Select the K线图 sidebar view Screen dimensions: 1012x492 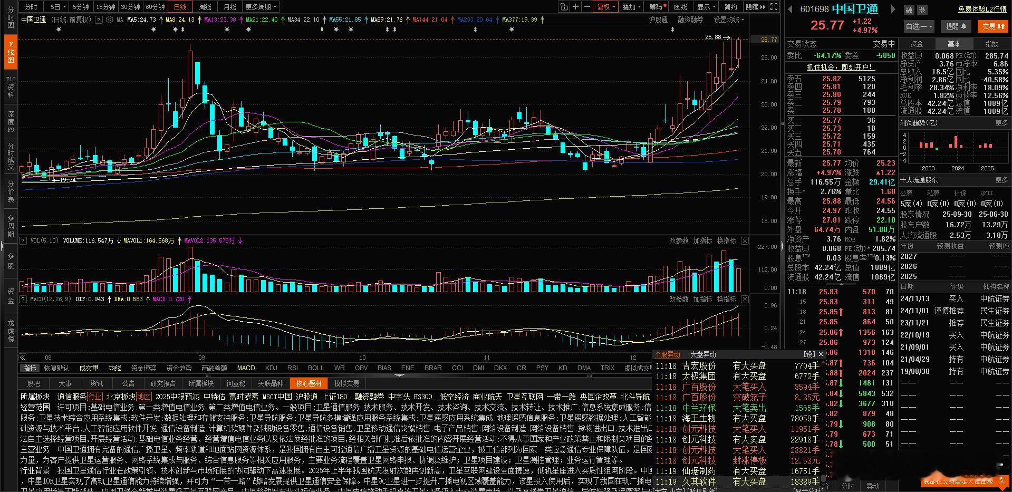11,53
